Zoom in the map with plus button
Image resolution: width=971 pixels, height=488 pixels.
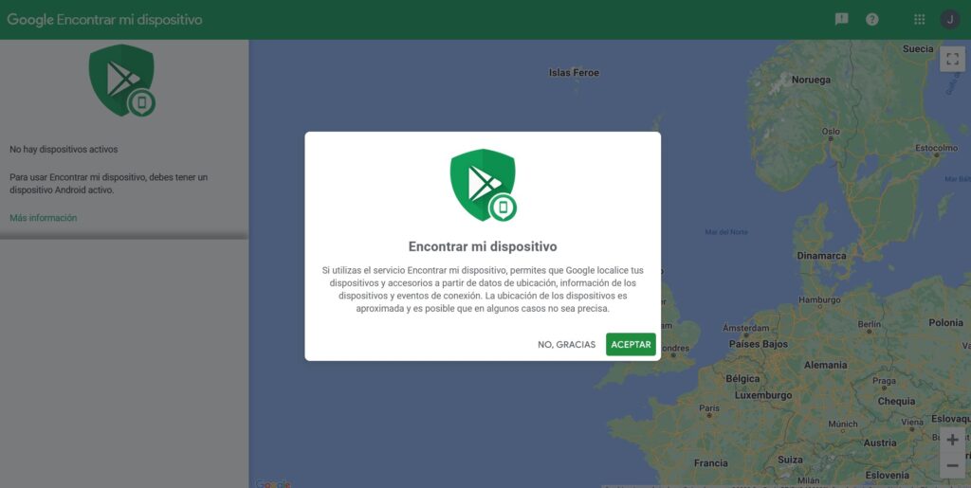(952, 440)
